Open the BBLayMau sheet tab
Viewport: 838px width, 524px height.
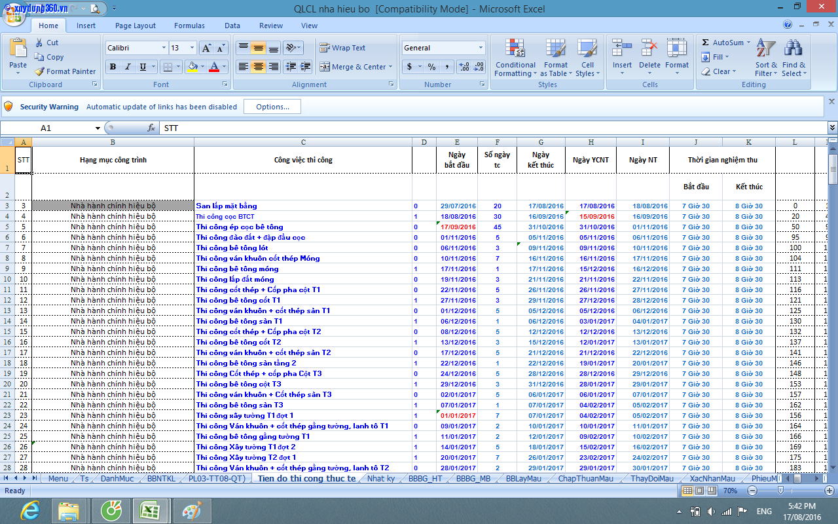click(x=524, y=478)
